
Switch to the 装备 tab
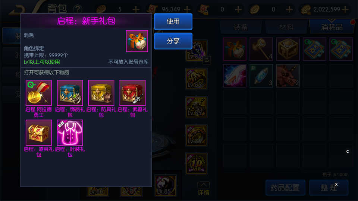241,27
